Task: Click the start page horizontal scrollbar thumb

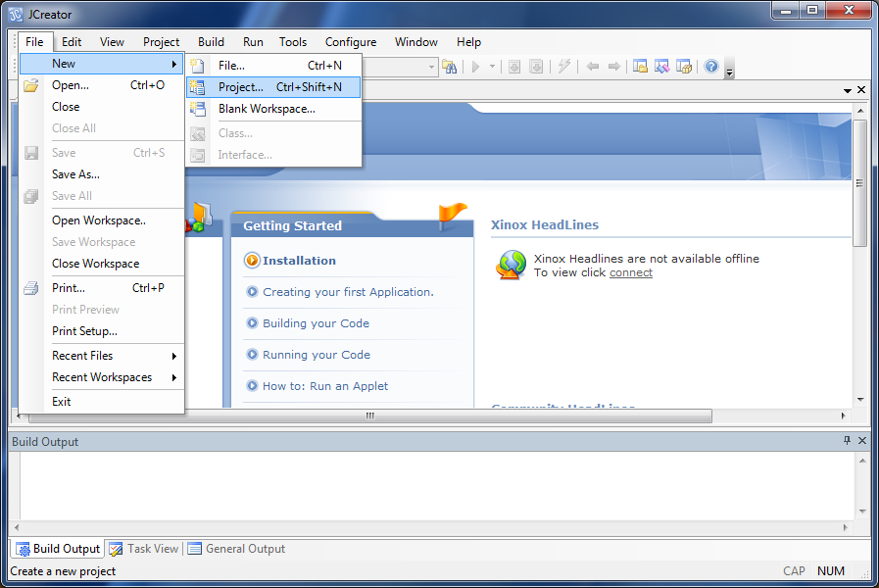Action: tap(370, 416)
